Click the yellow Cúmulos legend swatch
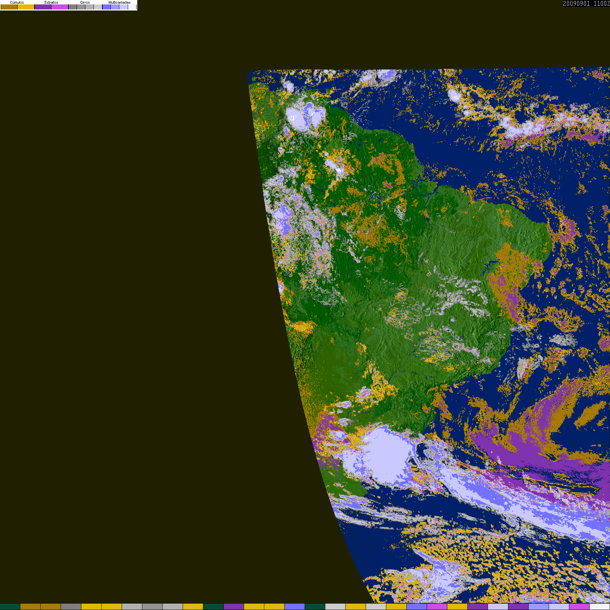The width and height of the screenshot is (610, 610). click(26, 7)
